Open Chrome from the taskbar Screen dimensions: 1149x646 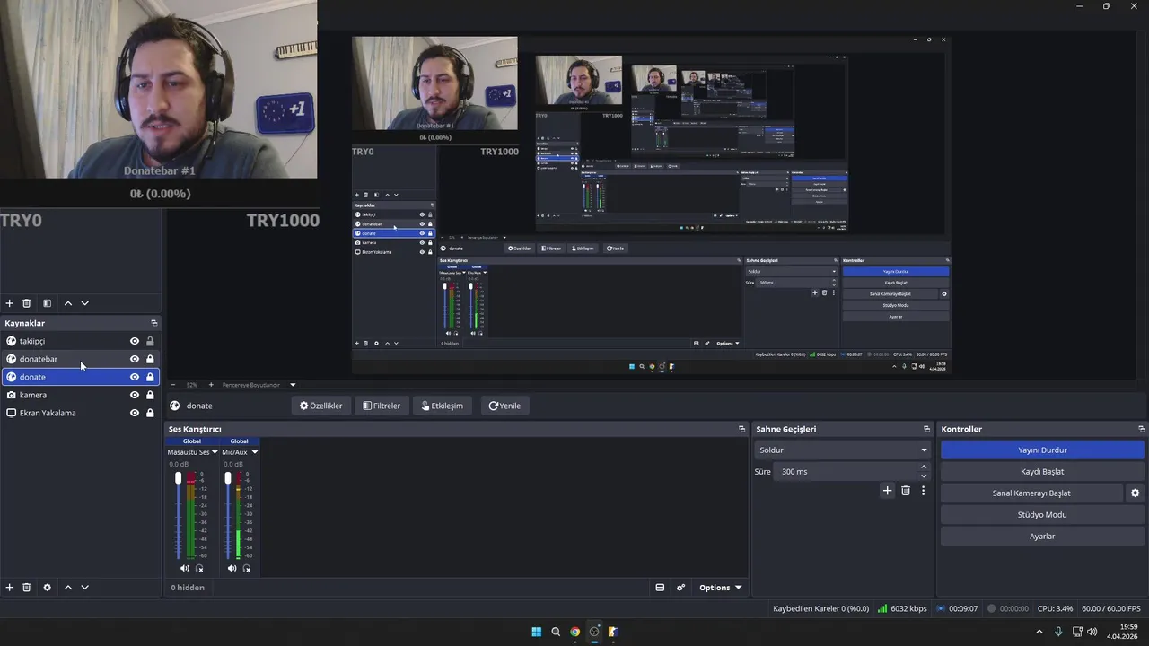pyautogui.click(x=574, y=632)
